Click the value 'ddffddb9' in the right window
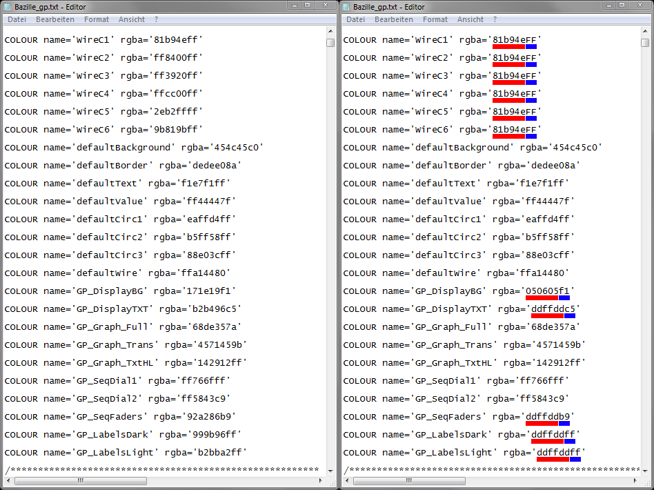This screenshot has width=654, height=490. [548, 417]
